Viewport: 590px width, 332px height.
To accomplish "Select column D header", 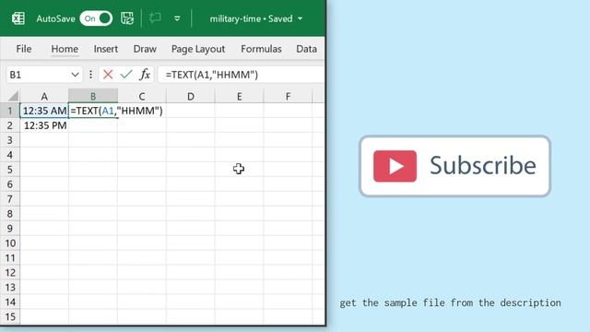I will [x=191, y=96].
